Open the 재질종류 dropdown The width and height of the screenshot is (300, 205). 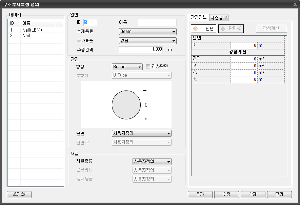(x=152, y=162)
